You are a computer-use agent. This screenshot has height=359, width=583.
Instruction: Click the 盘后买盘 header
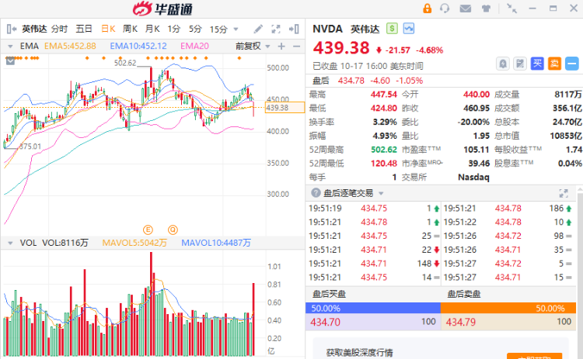point(329,295)
